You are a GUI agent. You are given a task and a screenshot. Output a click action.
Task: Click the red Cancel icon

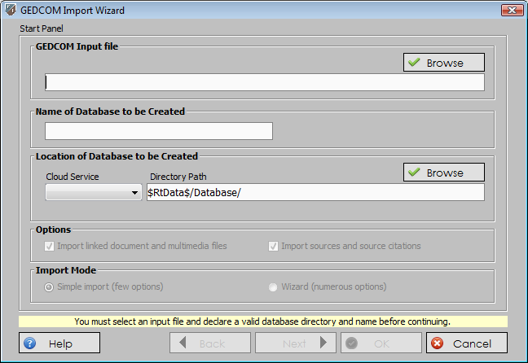tap(437, 343)
